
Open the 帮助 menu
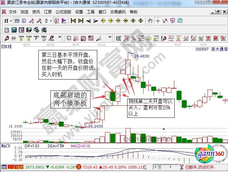[x=134, y=12]
